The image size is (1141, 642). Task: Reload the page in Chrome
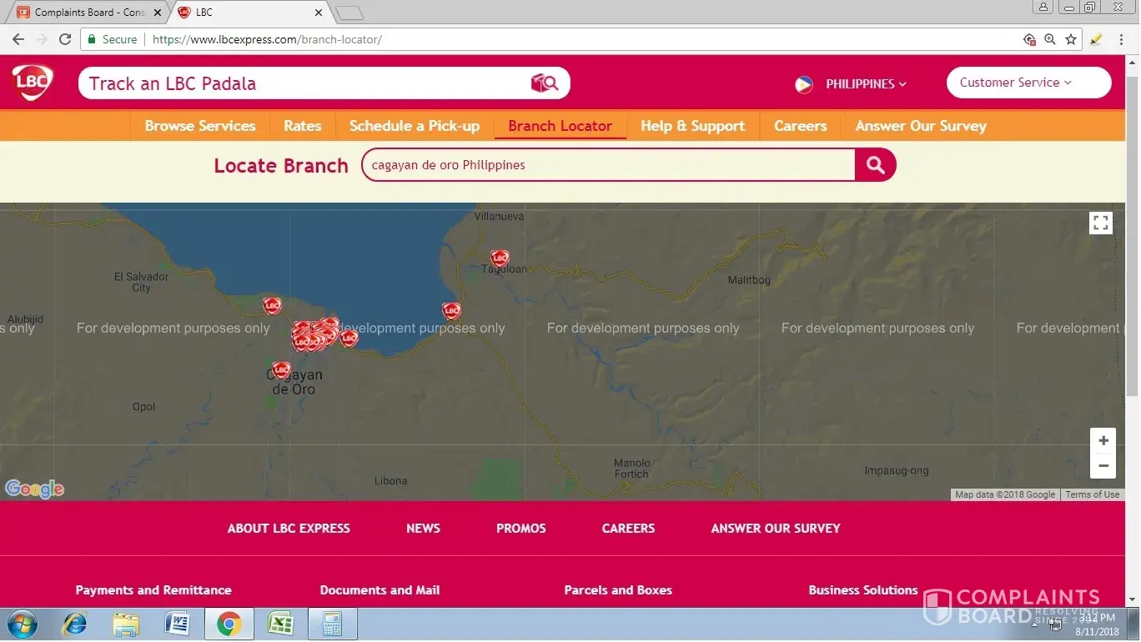click(65, 39)
